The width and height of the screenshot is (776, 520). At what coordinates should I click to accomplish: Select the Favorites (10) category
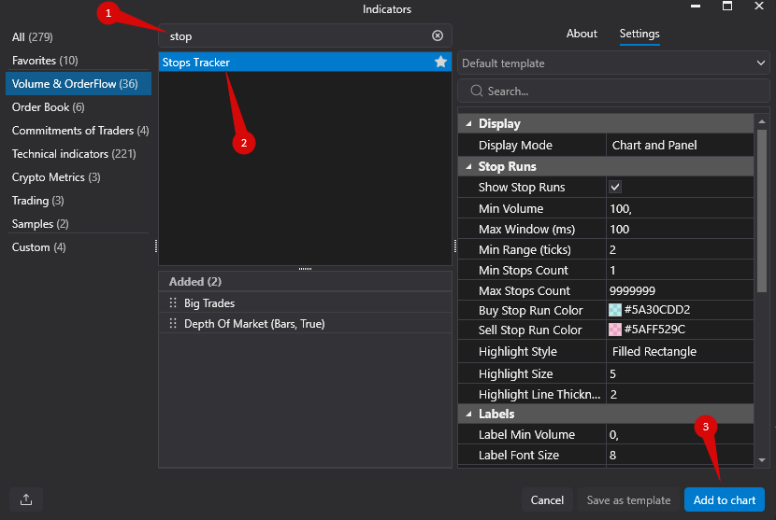pyautogui.click(x=45, y=61)
